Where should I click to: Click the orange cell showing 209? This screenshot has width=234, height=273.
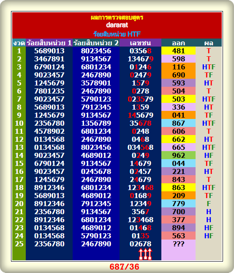pos(178,196)
